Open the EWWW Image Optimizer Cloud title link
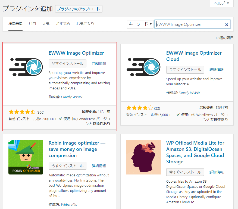The width and height of the screenshot is (238, 209). [x=194, y=56]
